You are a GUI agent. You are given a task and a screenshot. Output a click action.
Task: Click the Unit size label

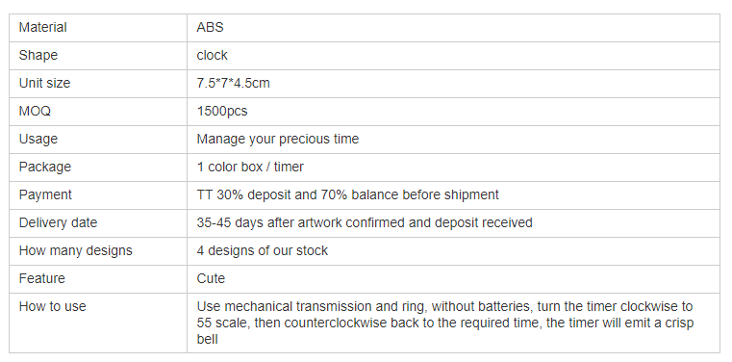click(x=45, y=83)
